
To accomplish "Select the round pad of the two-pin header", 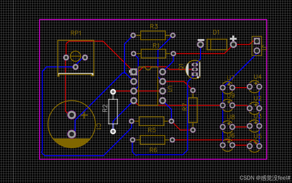I will [257, 50].
